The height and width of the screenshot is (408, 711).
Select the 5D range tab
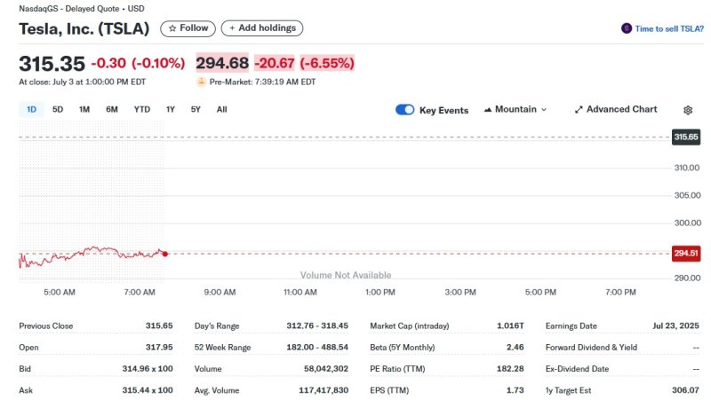[58, 109]
